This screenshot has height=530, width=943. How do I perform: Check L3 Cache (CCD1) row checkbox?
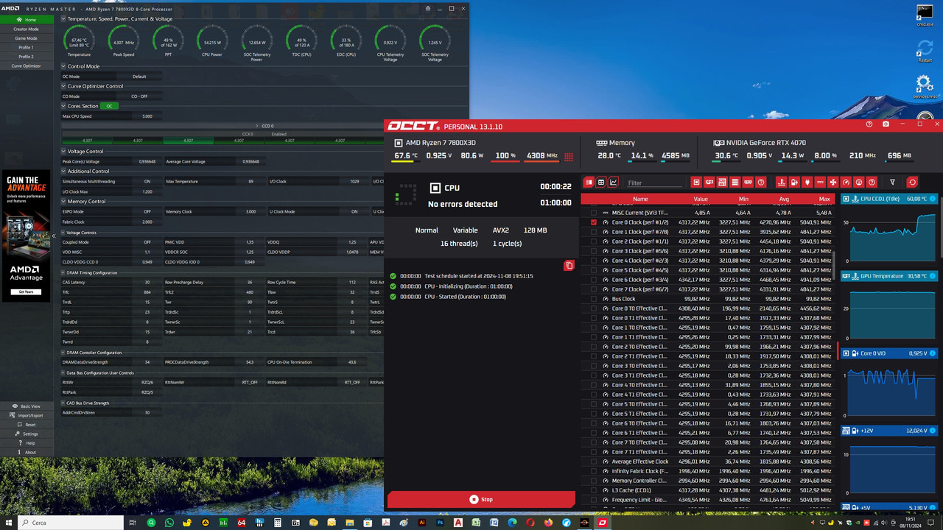pos(594,490)
